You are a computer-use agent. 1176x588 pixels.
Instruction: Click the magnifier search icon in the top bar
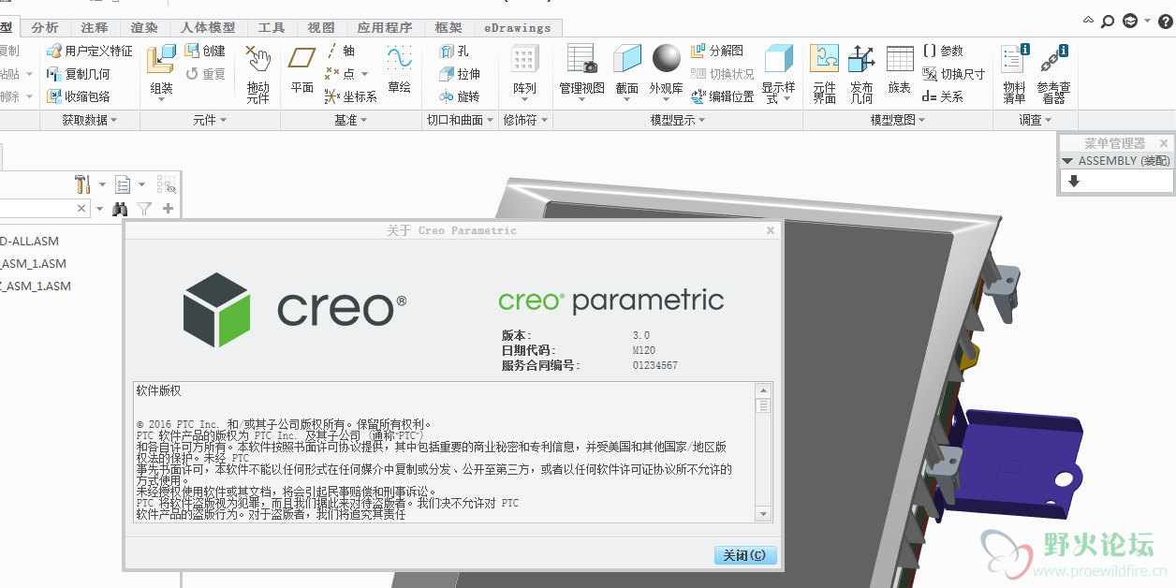pos(1108,21)
